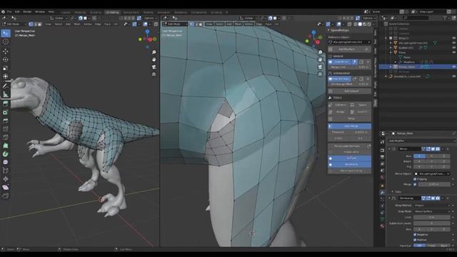Viewport: 457px width, 257px height.
Task: Click the pan hand icon in left viewport
Action: pos(154,59)
